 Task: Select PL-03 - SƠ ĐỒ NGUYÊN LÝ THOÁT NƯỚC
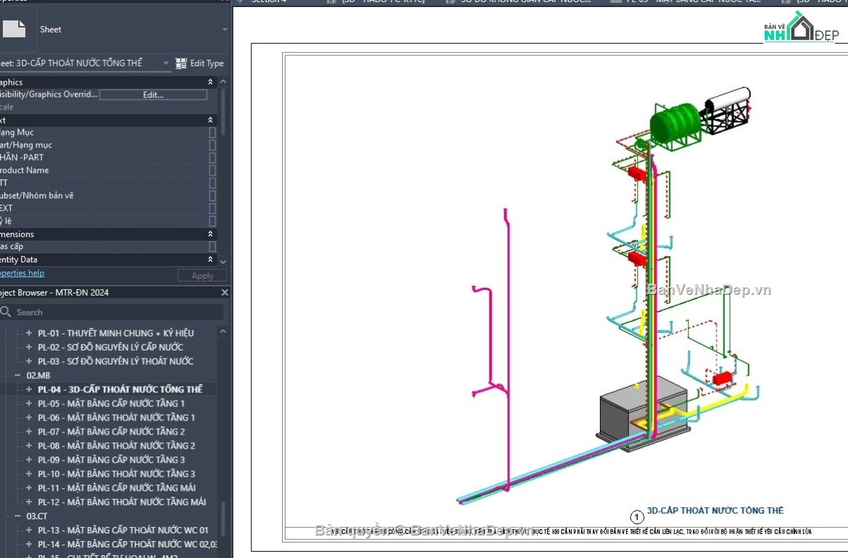point(116,361)
